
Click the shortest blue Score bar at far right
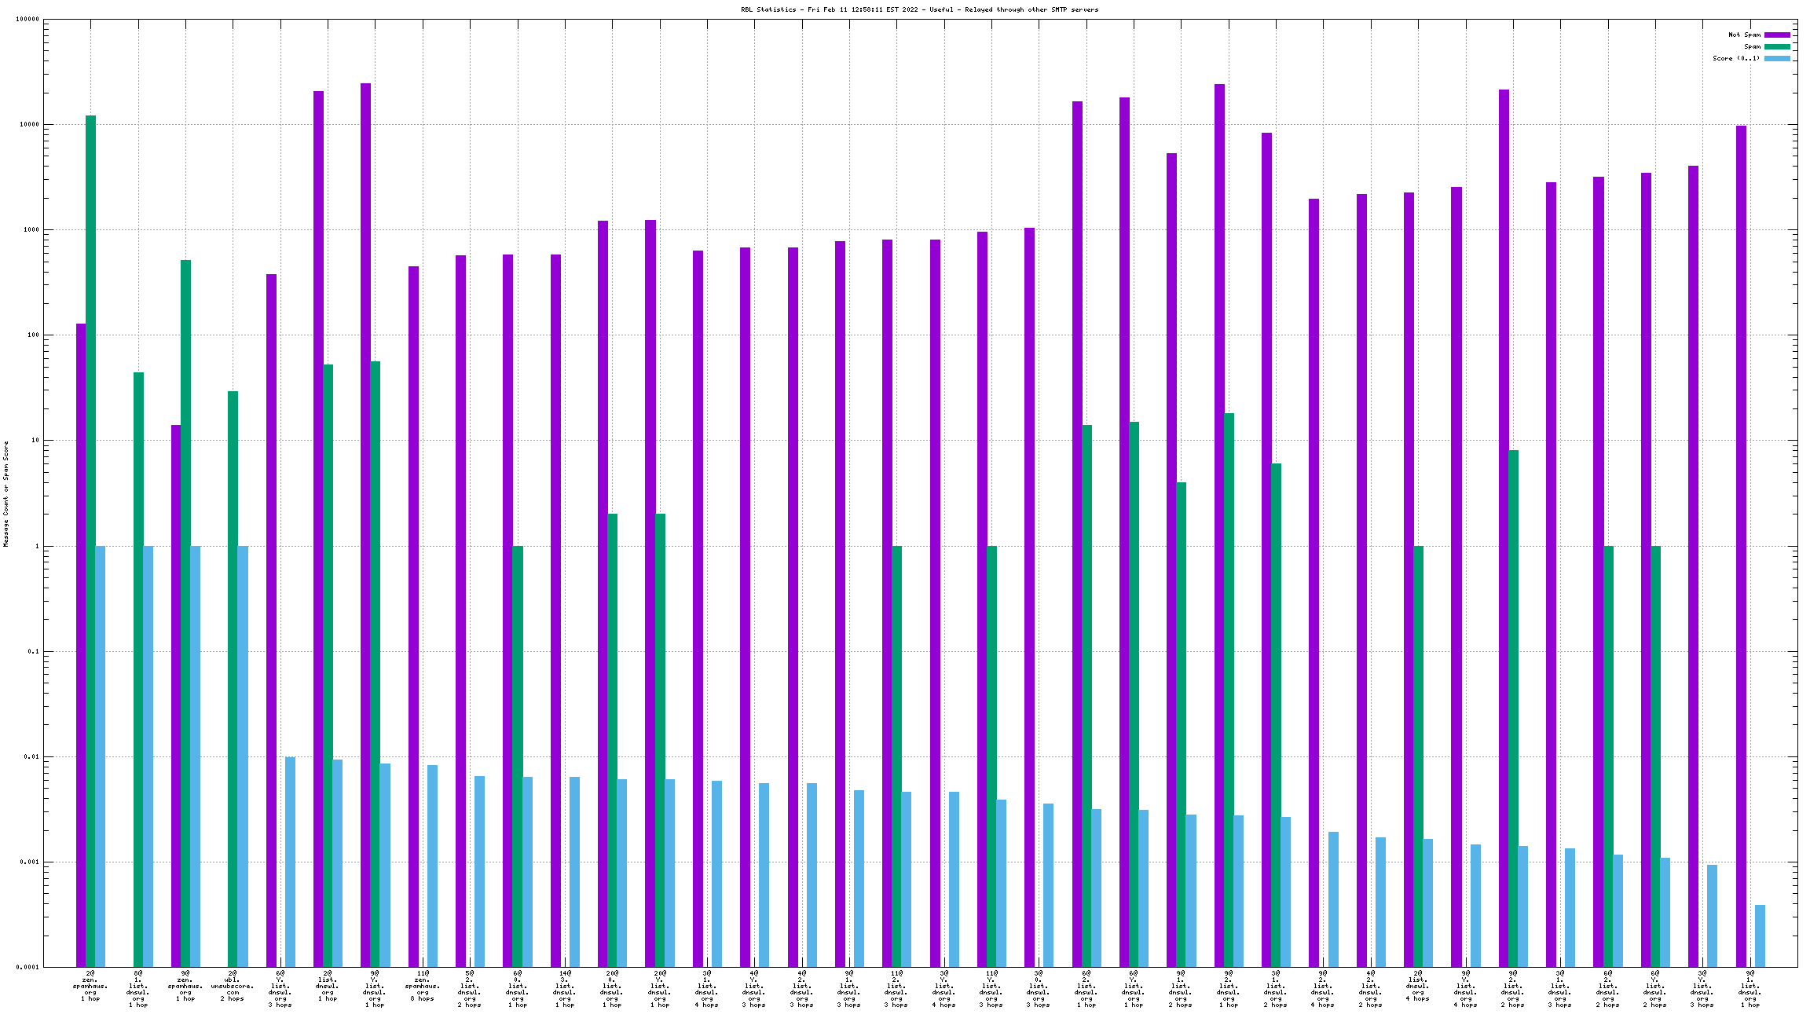pyautogui.click(x=1760, y=935)
